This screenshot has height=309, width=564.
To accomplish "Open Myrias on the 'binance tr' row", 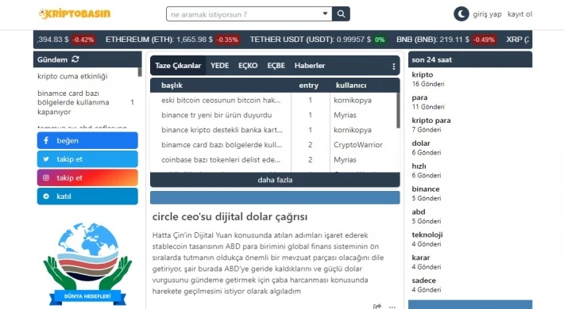I will click(345, 115).
